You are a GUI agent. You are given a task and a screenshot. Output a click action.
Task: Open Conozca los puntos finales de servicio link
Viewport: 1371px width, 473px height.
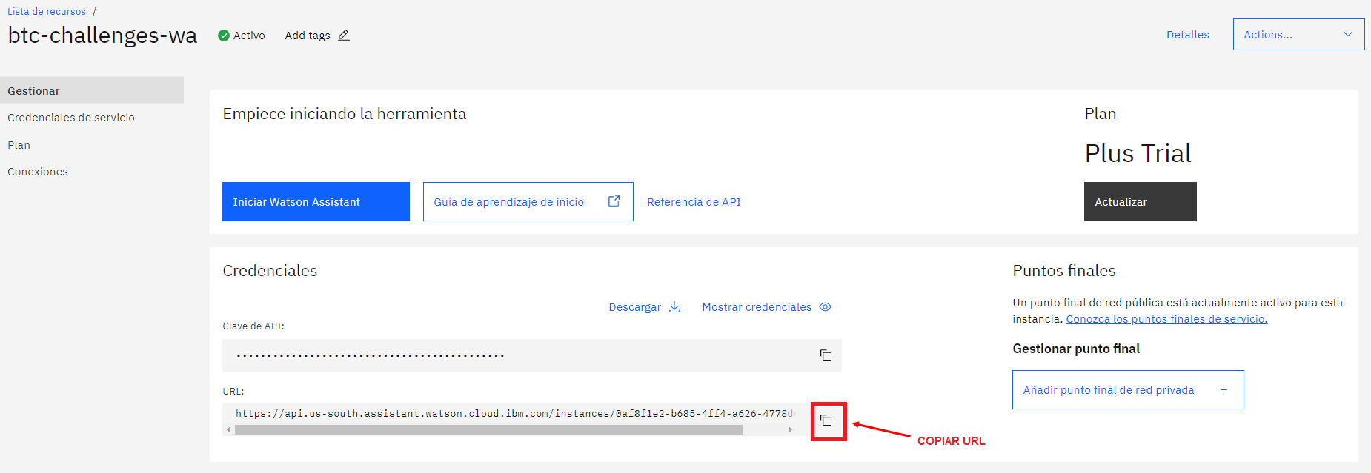coord(1166,319)
